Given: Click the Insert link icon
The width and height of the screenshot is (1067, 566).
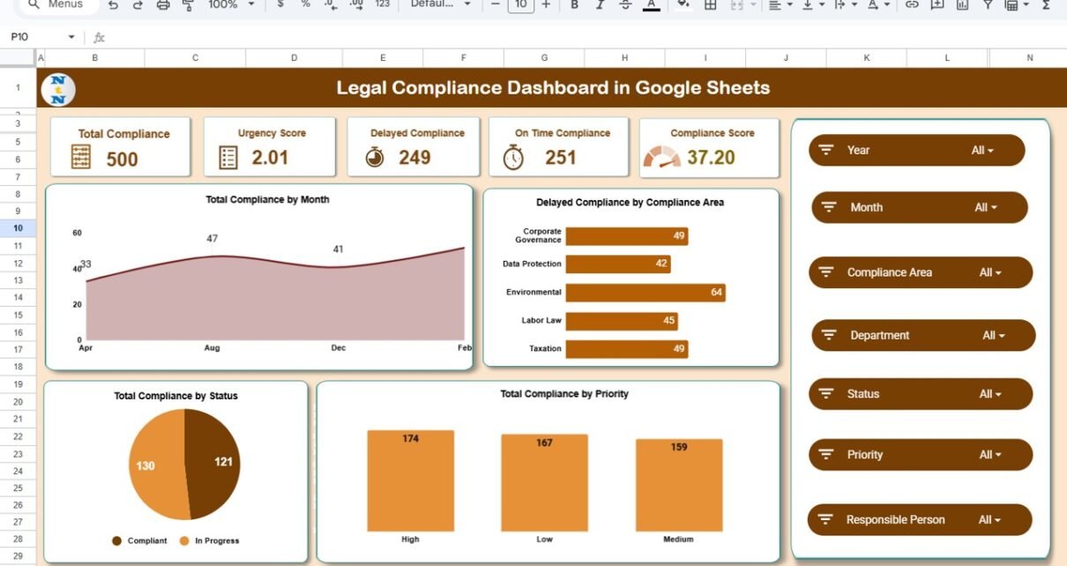Looking at the screenshot, I should click(912, 5).
